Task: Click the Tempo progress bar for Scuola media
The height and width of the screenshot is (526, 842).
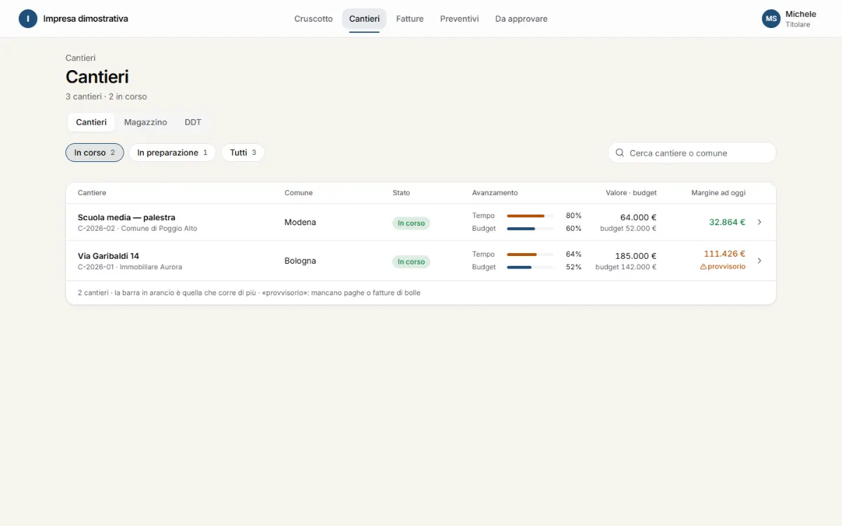Action: (x=530, y=216)
